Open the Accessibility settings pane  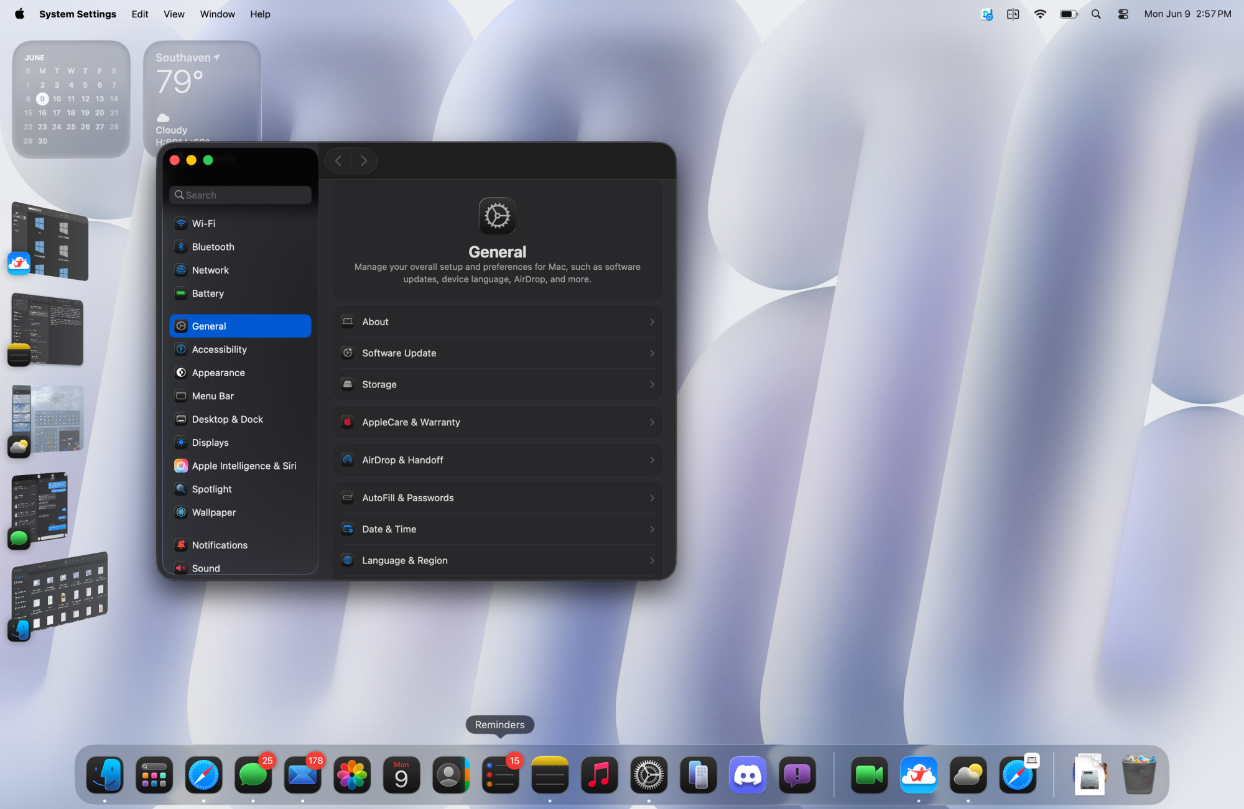coord(219,349)
